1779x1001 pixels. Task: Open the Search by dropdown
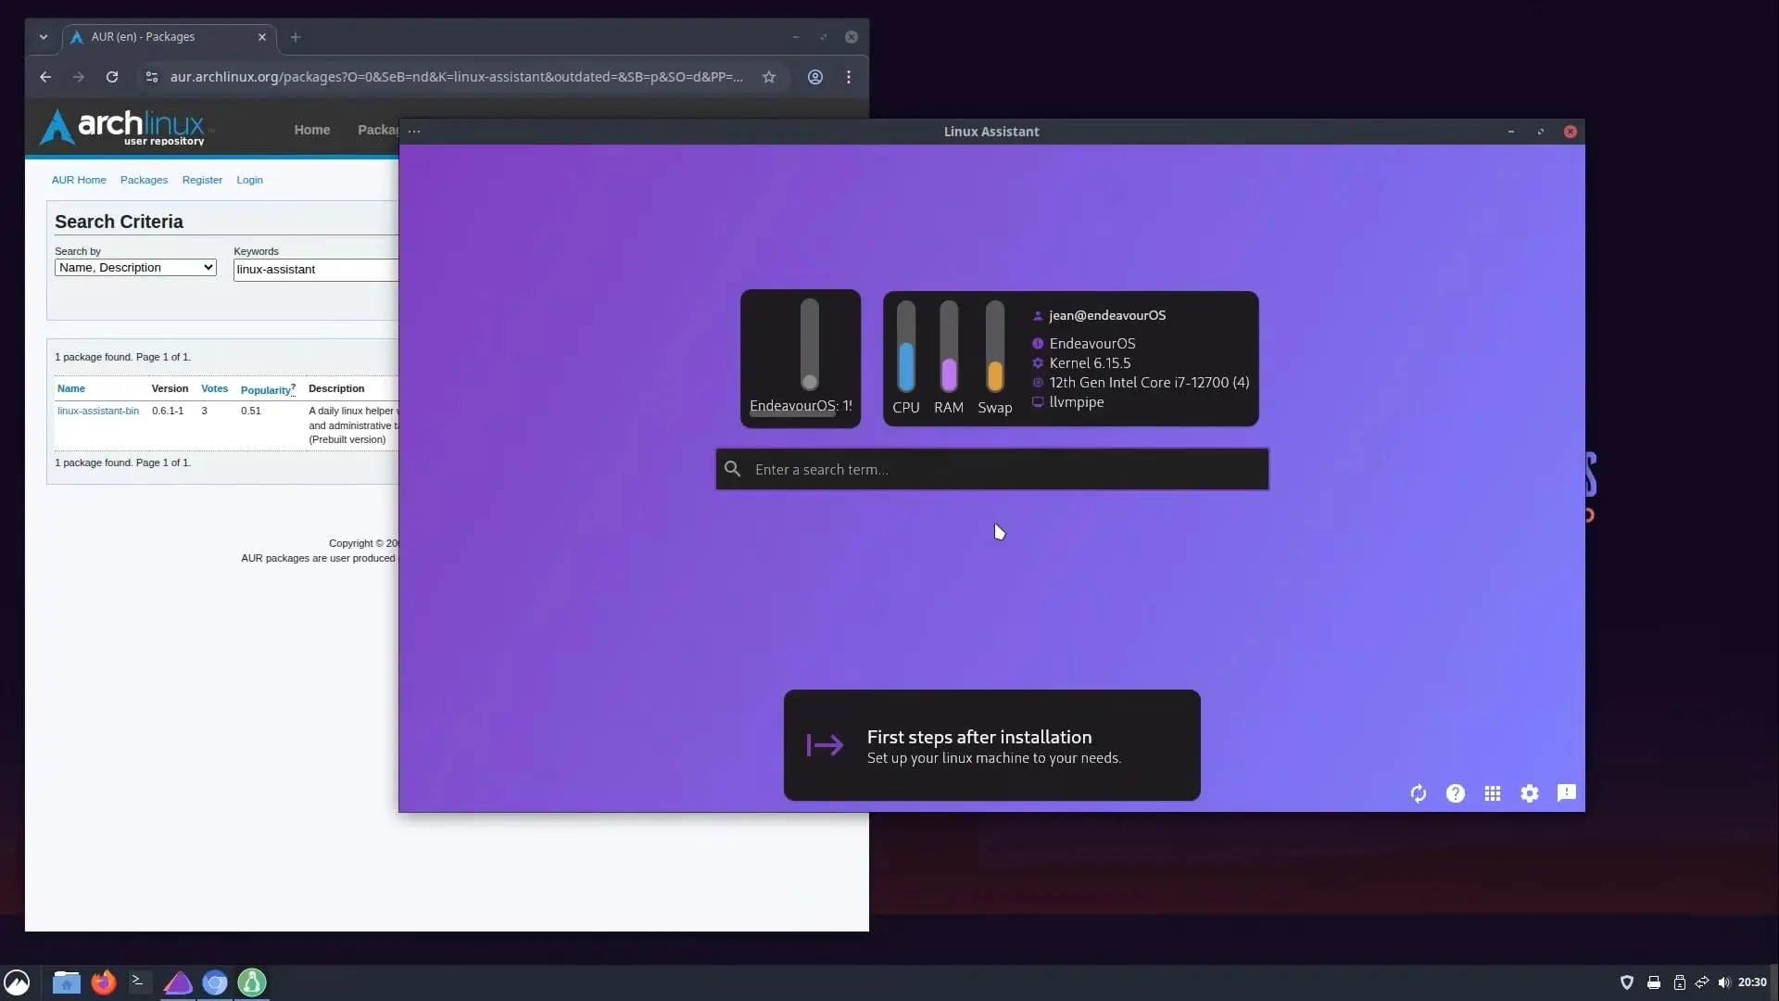pos(135,268)
